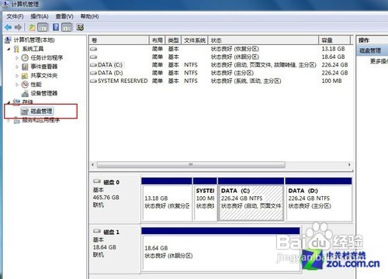Expand the 共享文件夹 tree node

point(17,76)
